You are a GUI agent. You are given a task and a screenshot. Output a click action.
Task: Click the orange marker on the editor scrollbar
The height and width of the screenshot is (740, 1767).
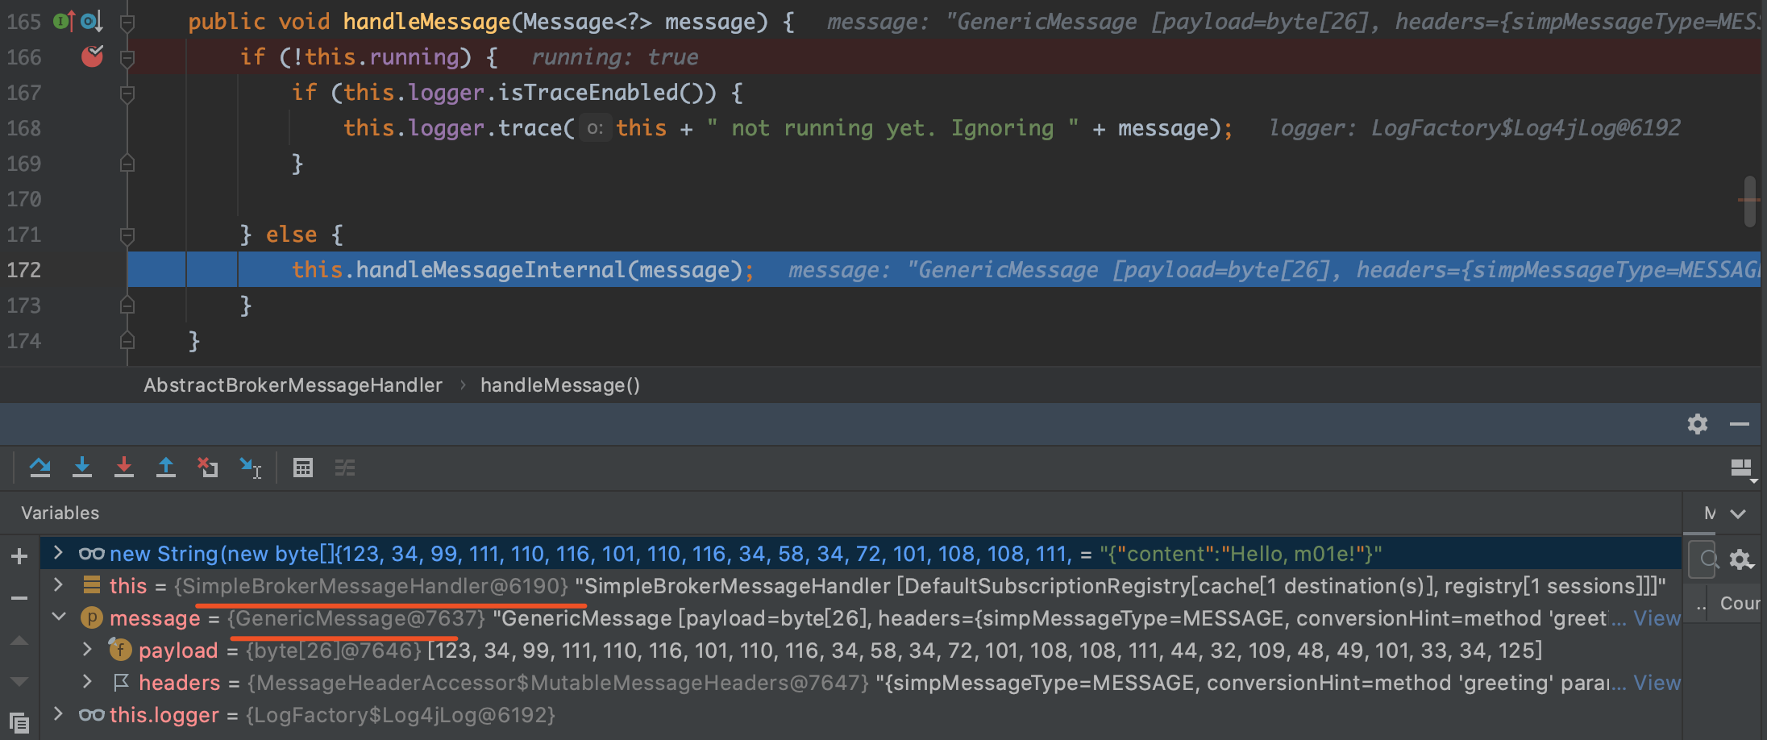[x=1748, y=199]
